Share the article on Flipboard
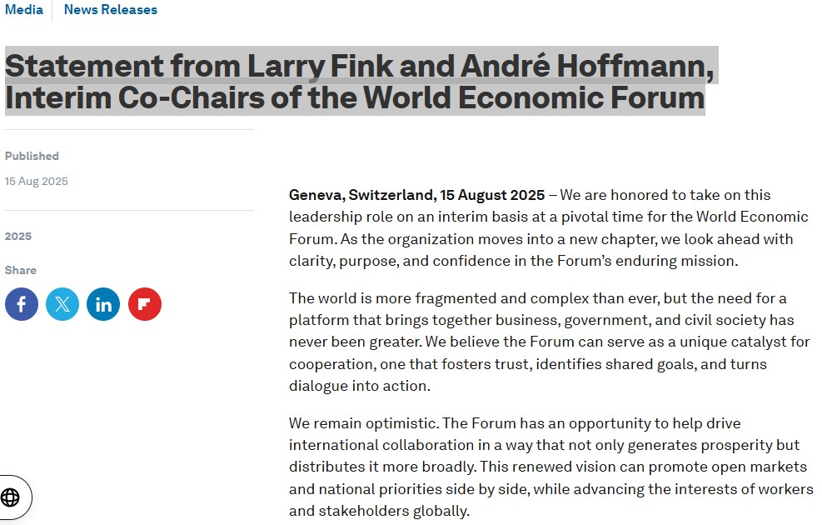Screen dimensions: 822x525 [x=145, y=304]
